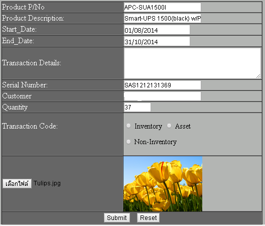Click the Start_Date field showing 01/08/2014

157,30
